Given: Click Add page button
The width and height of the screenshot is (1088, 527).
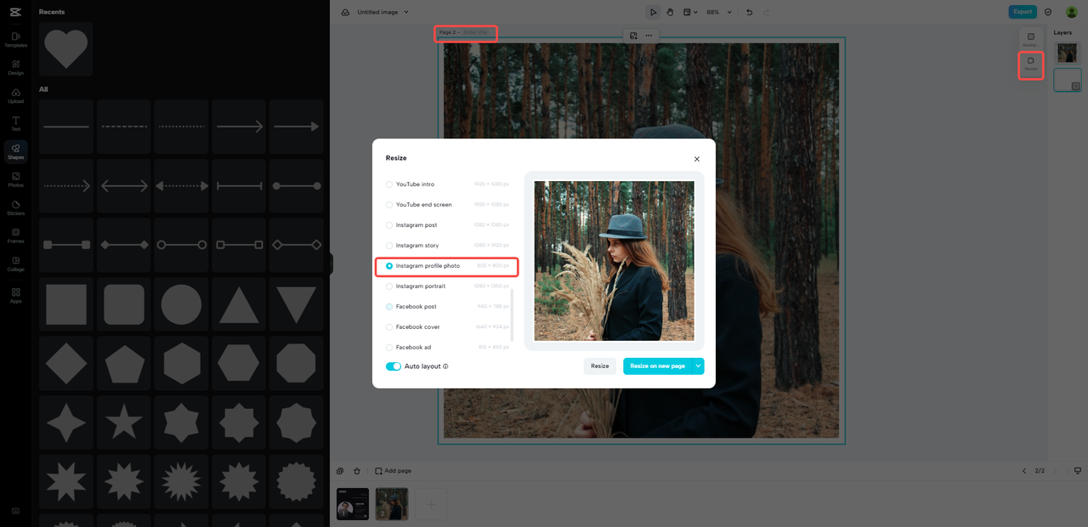Looking at the screenshot, I should 394,471.
